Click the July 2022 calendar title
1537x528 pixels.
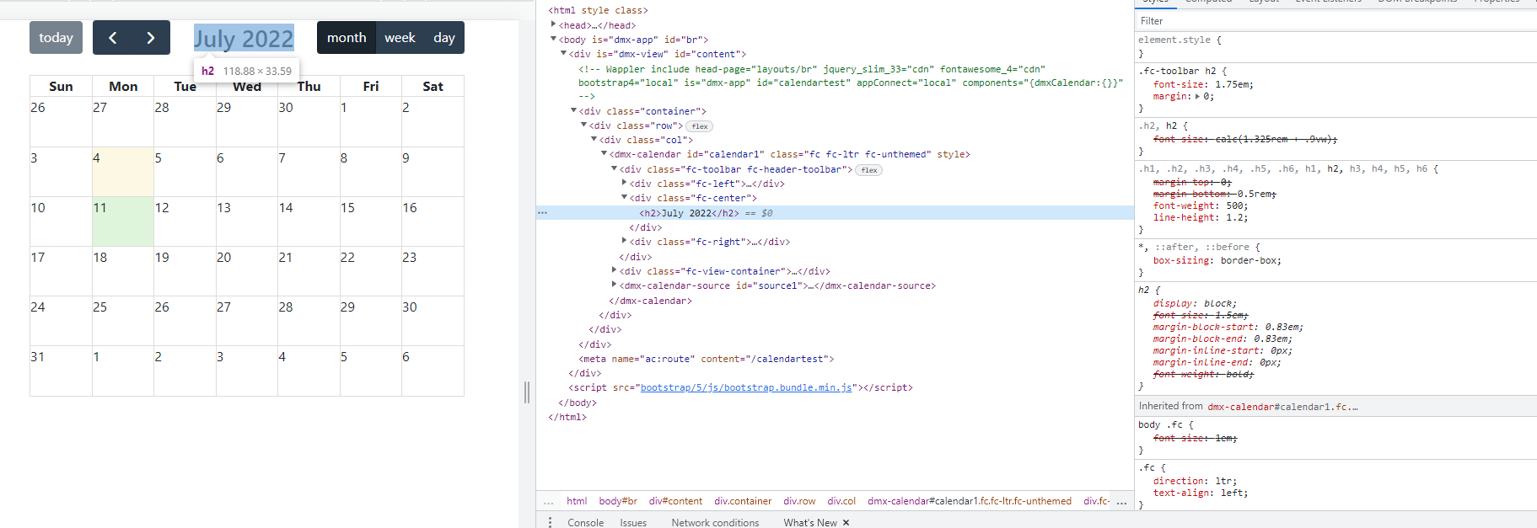(244, 39)
